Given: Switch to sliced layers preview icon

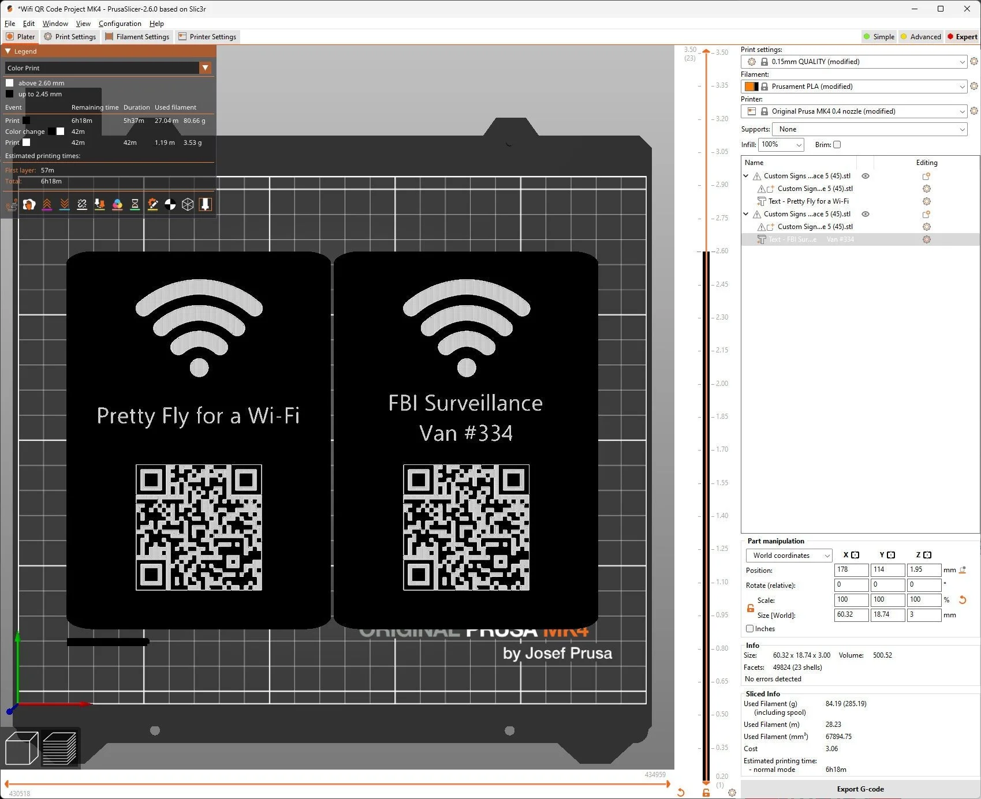Looking at the screenshot, I should tap(59, 748).
